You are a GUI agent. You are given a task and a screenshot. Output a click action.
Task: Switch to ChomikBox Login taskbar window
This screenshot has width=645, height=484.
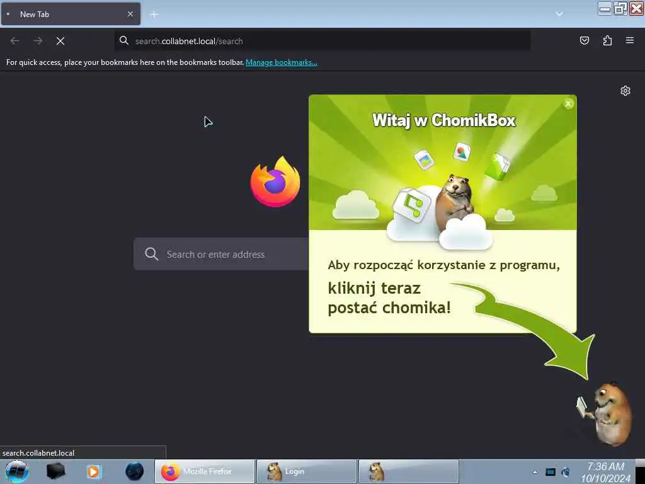pos(307,471)
